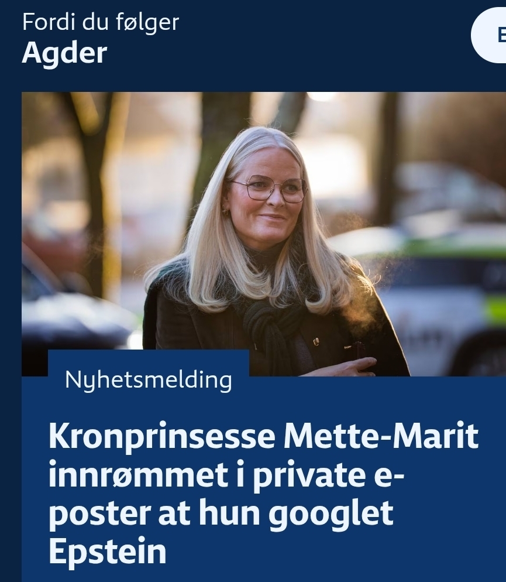
Task: Click the eyeglasses in the article photo
Action: click(x=269, y=189)
